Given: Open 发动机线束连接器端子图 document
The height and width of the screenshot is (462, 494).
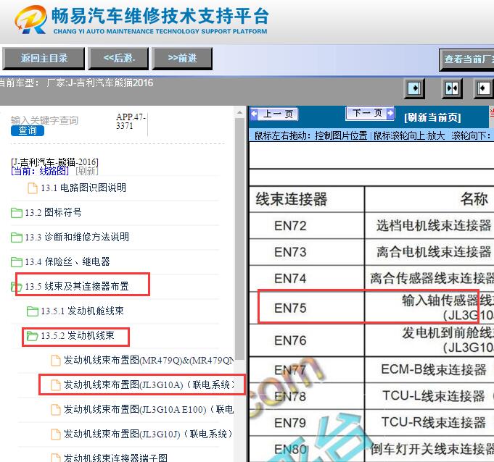Looking at the screenshot, I should click(115, 458).
